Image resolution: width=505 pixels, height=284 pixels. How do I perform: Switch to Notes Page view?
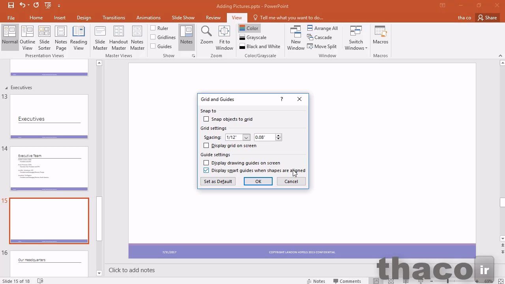point(61,38)
